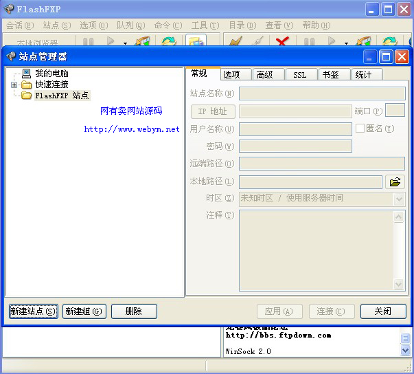Click the red X abort icon in FlashFXP toolbar
Screen dimensions: 414x374
click(282, 41)
